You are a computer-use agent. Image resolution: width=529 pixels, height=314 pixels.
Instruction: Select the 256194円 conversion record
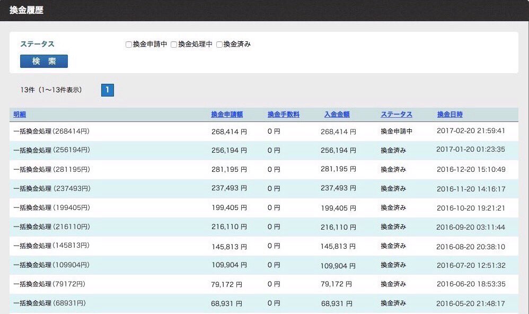point(51,150)
